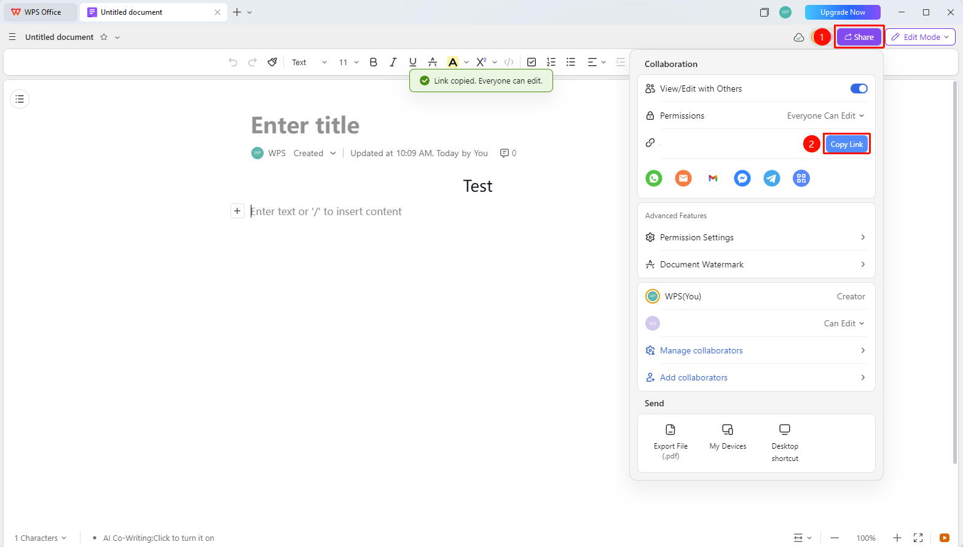The width and height of the screenshot is (963, 547).
Task: Open Document Watermark settings
Action: (x=756, y=264)
